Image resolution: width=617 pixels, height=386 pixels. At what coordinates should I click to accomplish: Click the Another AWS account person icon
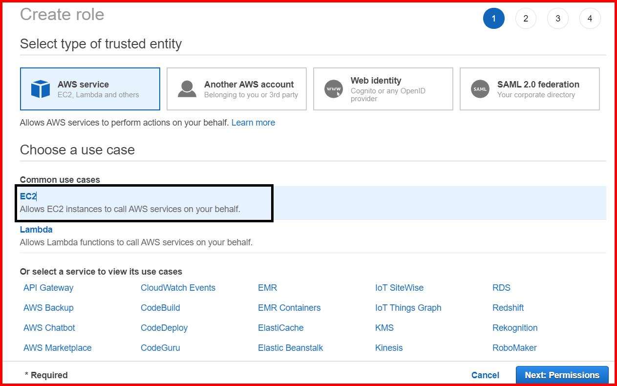187,88
